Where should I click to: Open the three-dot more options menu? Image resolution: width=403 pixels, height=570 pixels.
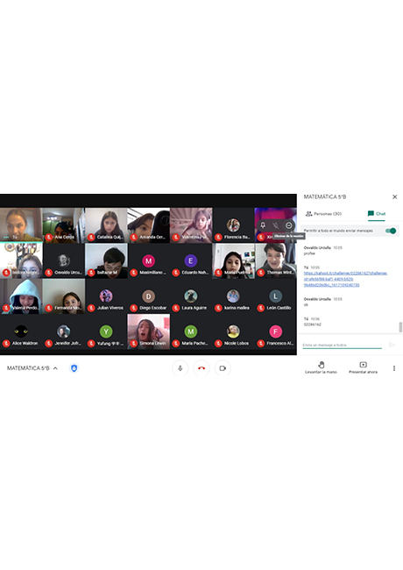pyautogui.click(x=394, y=368)
